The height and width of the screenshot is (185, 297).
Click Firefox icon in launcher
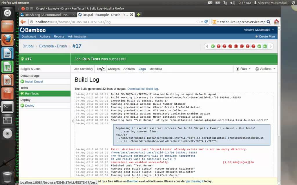coord(7,40)
